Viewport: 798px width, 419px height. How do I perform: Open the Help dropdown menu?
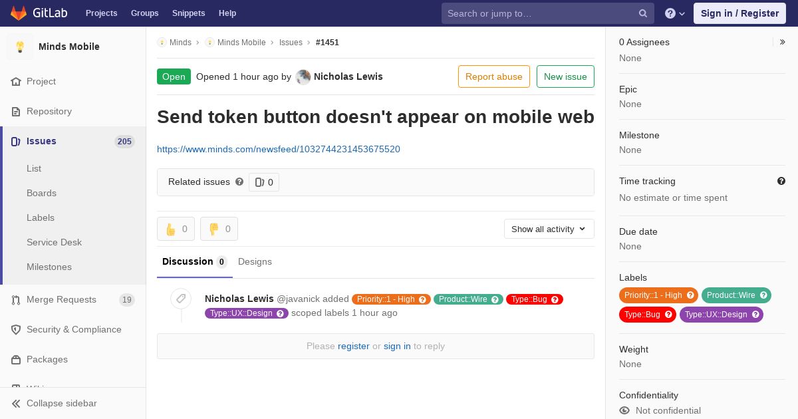pyautogui.click(x=675, y=13)
